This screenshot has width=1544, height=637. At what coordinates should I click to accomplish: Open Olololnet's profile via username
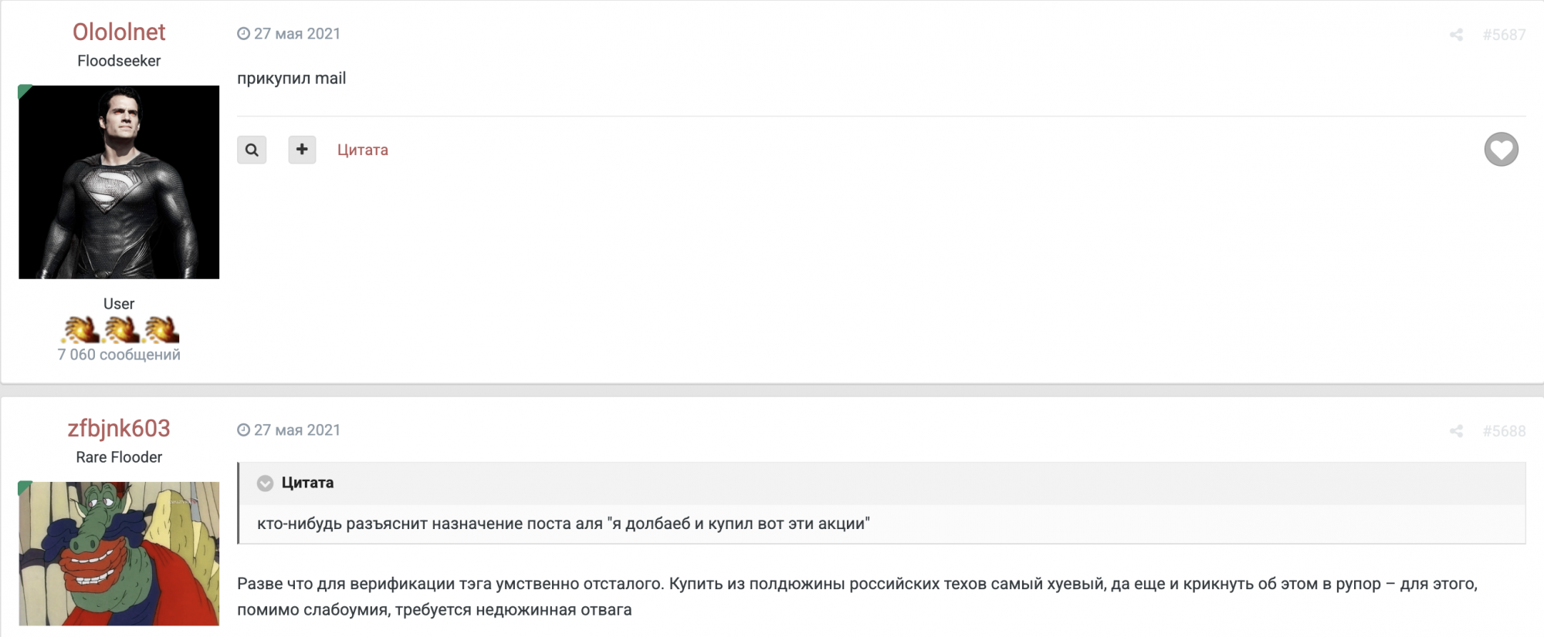point(118,32)
